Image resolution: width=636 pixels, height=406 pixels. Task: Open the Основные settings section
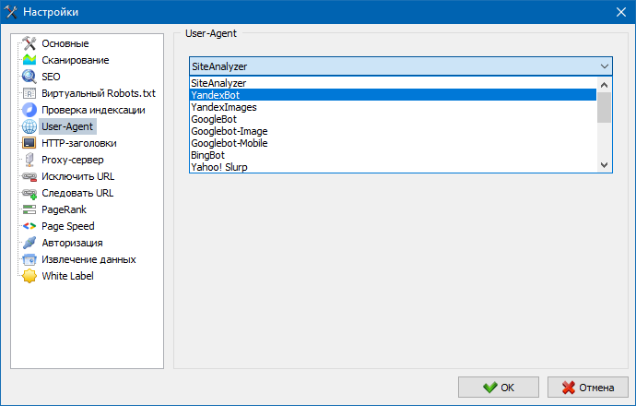(x=65, y=43)
